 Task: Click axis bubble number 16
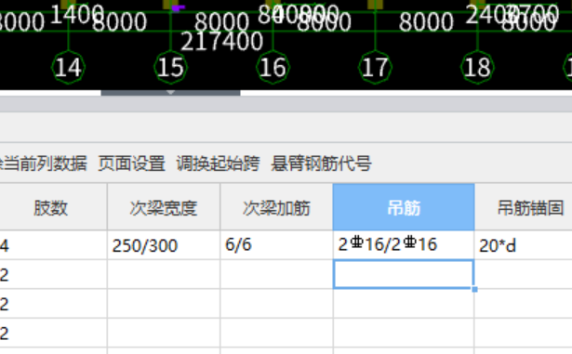tap(273, 68)
